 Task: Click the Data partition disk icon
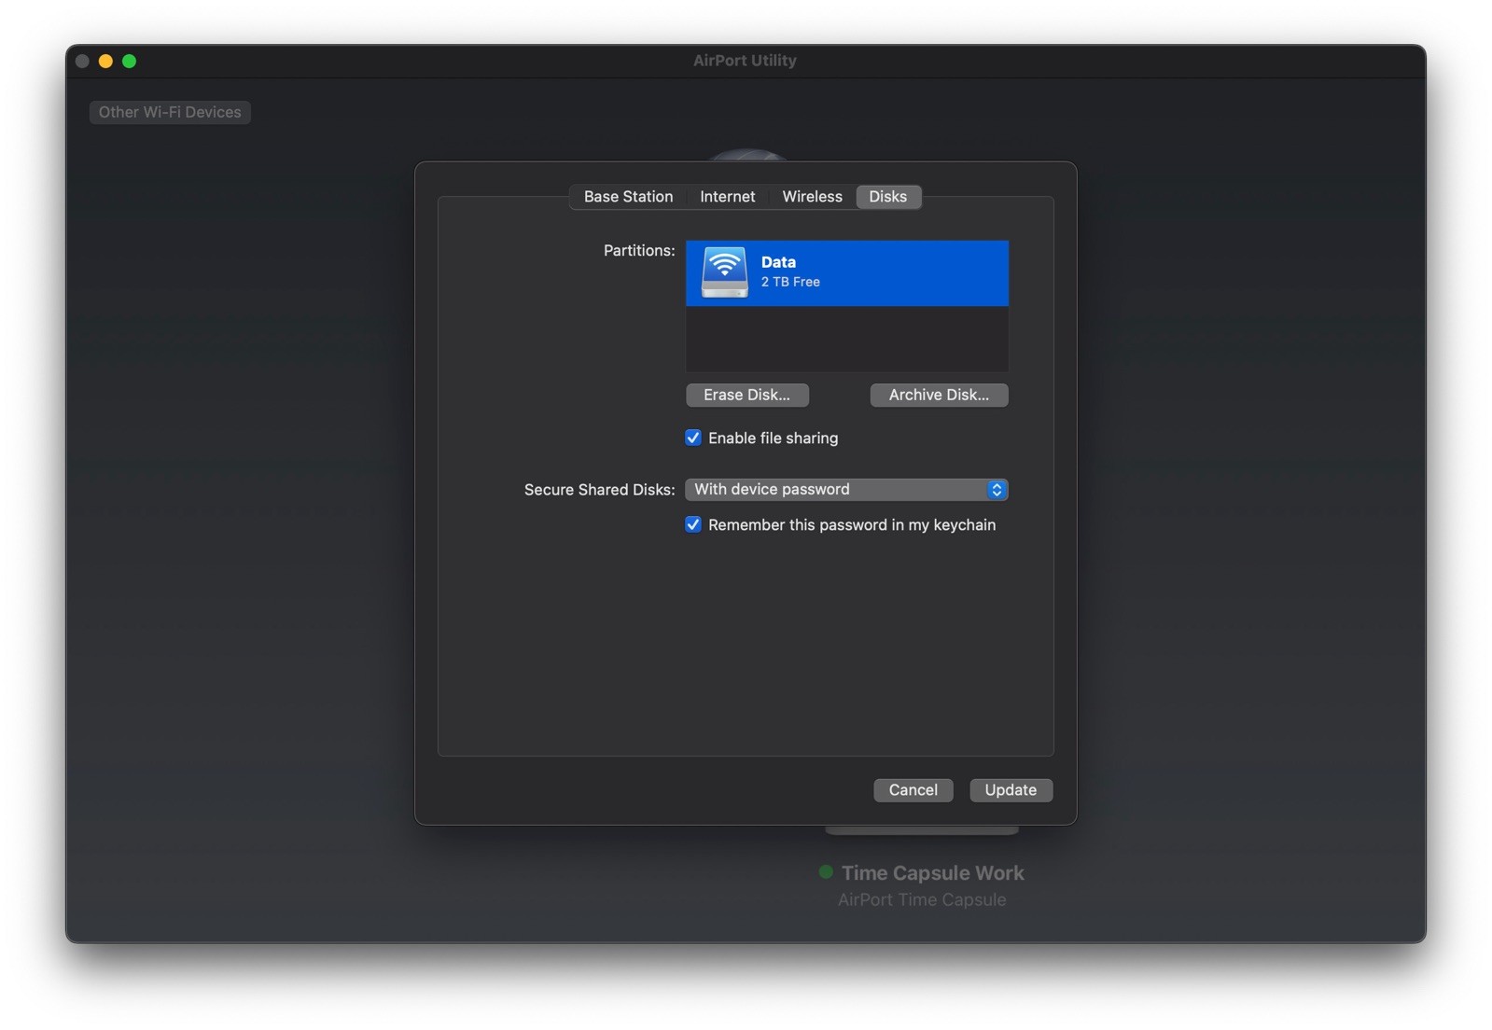[x=724, y=272]
